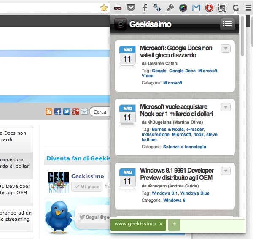Click the Mi piace like button
This screenshot has width=253, height=239.
pyautogui.click(x=87, y=187)
